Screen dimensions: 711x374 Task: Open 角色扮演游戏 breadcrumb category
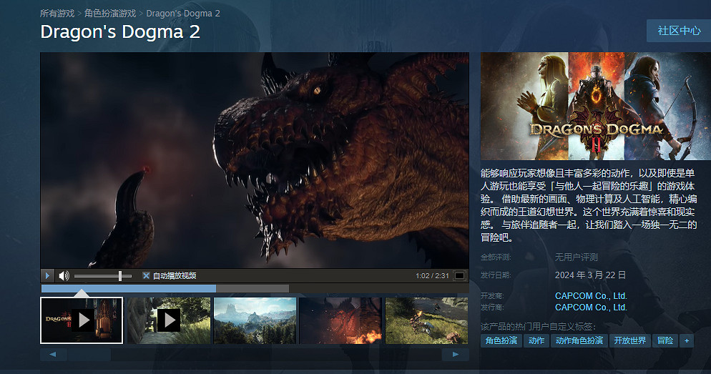[x=109, y=13]
